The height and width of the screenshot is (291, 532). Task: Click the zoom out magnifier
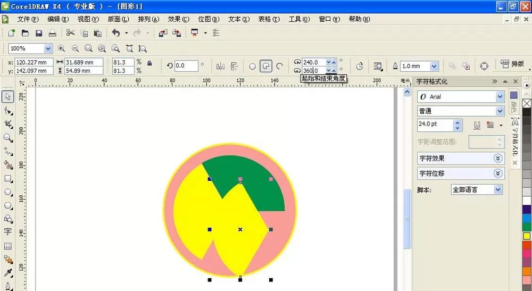click(x=75, y=48)
